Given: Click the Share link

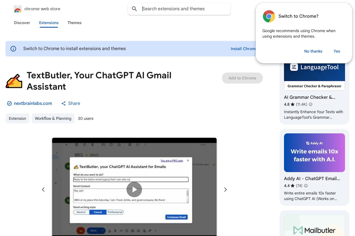Looking at the screenshot, I should point(74,103).
